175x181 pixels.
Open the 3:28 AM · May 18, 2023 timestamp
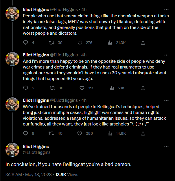click(29, 175)
